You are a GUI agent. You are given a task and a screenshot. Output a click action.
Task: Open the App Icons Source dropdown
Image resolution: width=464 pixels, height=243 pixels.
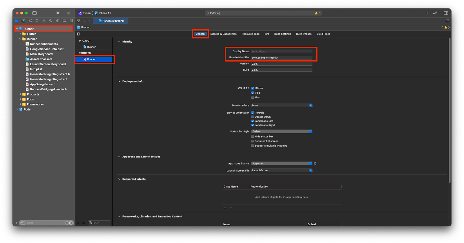(282, 163)
